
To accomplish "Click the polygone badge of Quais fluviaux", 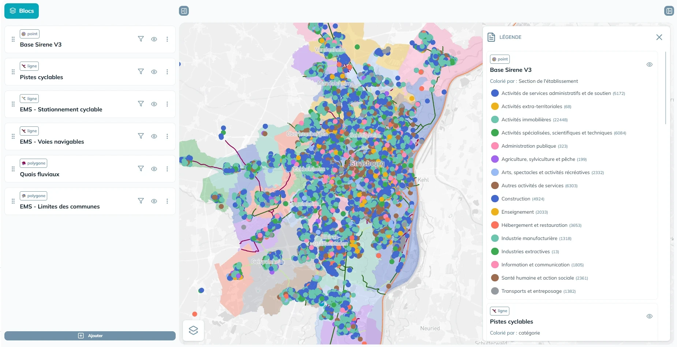I will point(33,163).
